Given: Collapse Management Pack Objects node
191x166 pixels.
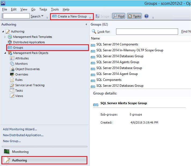Looking at the screenshot, I should coord(5,53).
